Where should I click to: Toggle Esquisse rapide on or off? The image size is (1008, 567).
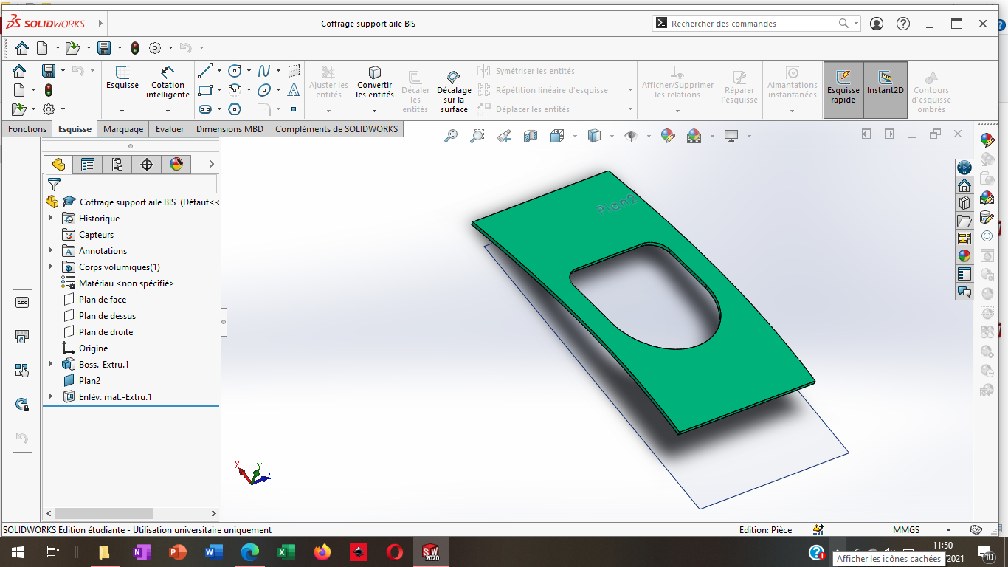click(843, 89)
